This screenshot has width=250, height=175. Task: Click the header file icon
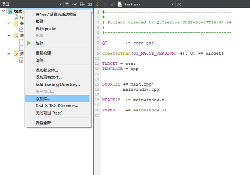(x=21, y=29)
